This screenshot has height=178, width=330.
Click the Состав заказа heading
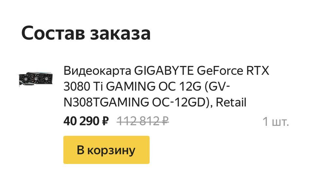[x=86, y=33]
